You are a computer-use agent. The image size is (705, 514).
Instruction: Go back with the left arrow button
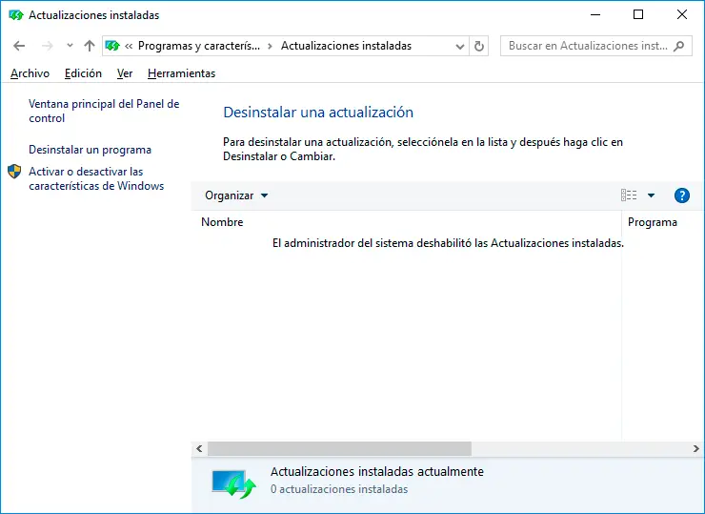19,46
